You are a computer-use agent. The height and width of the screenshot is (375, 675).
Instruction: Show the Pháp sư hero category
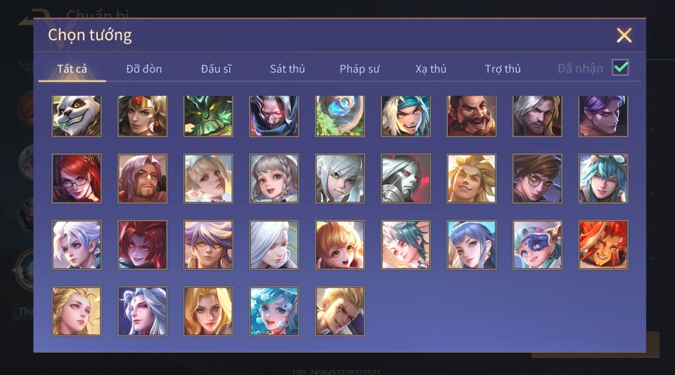tap(359, 69)
